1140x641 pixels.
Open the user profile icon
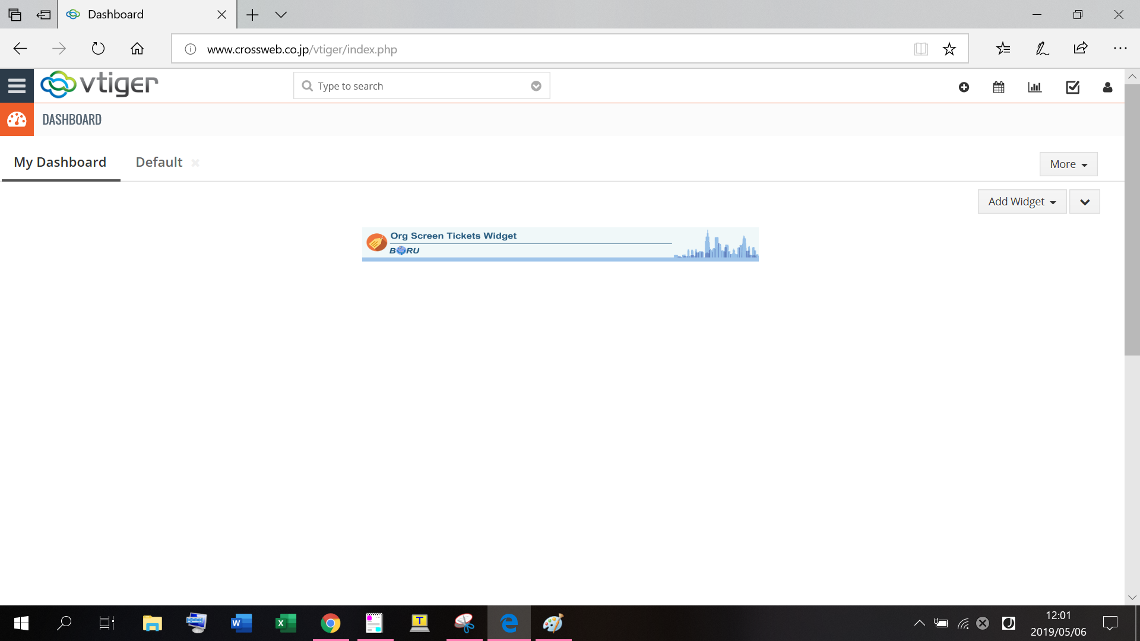(1107, 87)
